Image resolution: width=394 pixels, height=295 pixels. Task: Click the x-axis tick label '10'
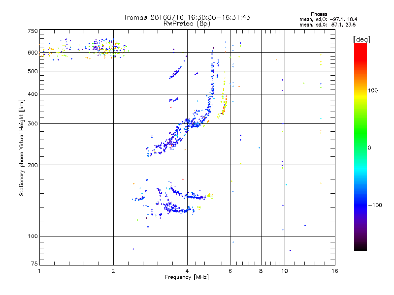285,271
